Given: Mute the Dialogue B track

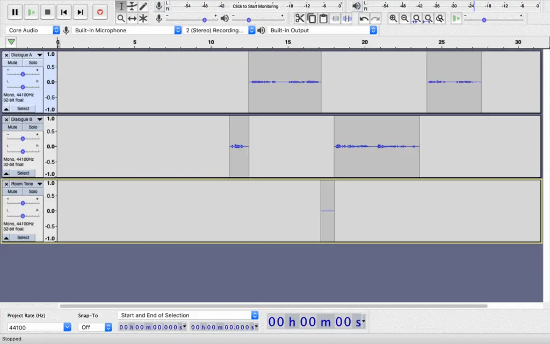Looking at the screenshot, I should (12, 127).
